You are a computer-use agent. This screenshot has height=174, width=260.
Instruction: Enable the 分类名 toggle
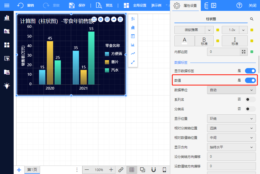(250, 109)
